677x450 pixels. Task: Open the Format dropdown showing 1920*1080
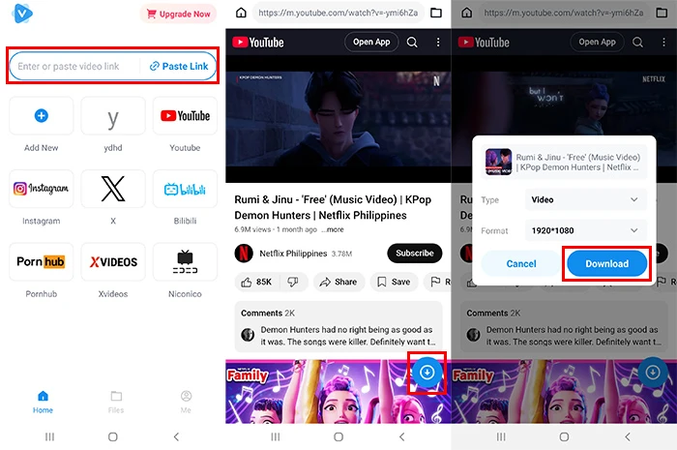[x=586, y=230]
